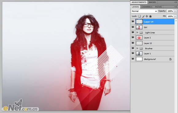Toggle visibility of Light Lines group

pyautogui.click(x=133, y=32)
